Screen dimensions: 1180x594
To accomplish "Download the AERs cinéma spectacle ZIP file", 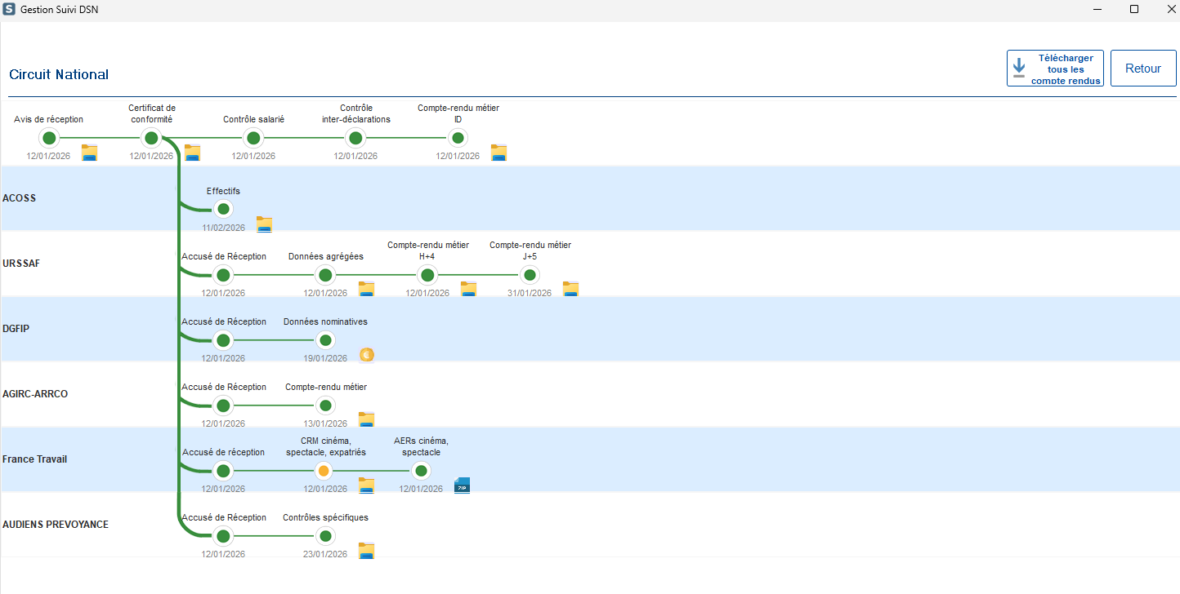I will tap(463, 485).
